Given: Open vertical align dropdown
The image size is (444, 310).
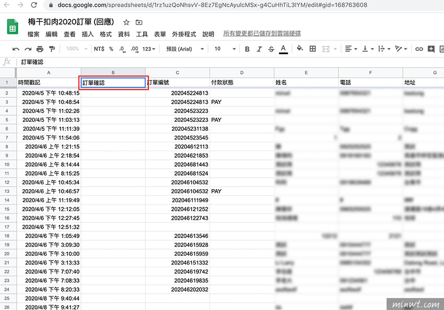Looking at the screenshot, I should point(368,49).
